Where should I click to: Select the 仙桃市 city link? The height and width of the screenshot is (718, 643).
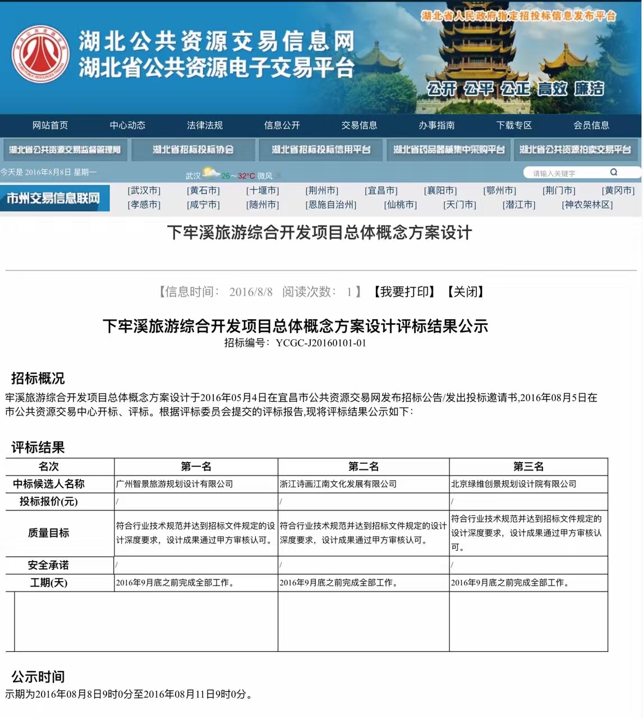pyautogui.click(x=401, y=205)
